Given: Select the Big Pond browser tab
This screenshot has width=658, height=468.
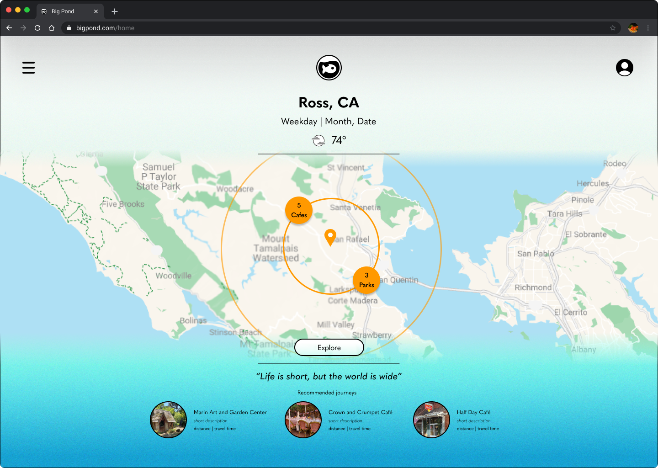Looking at the screenshot, I should (70, 11).
